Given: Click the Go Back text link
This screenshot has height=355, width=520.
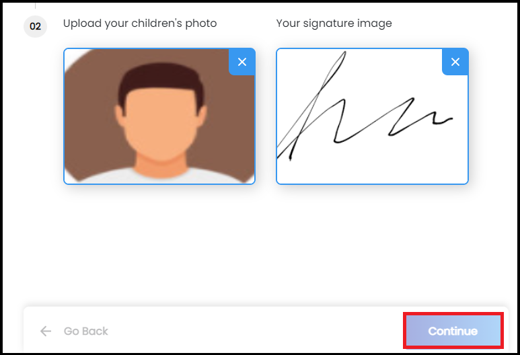Looking at the screenshot, I should click(86, 331).
